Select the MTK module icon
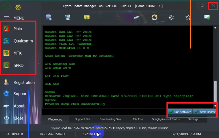 pos(6,53)
